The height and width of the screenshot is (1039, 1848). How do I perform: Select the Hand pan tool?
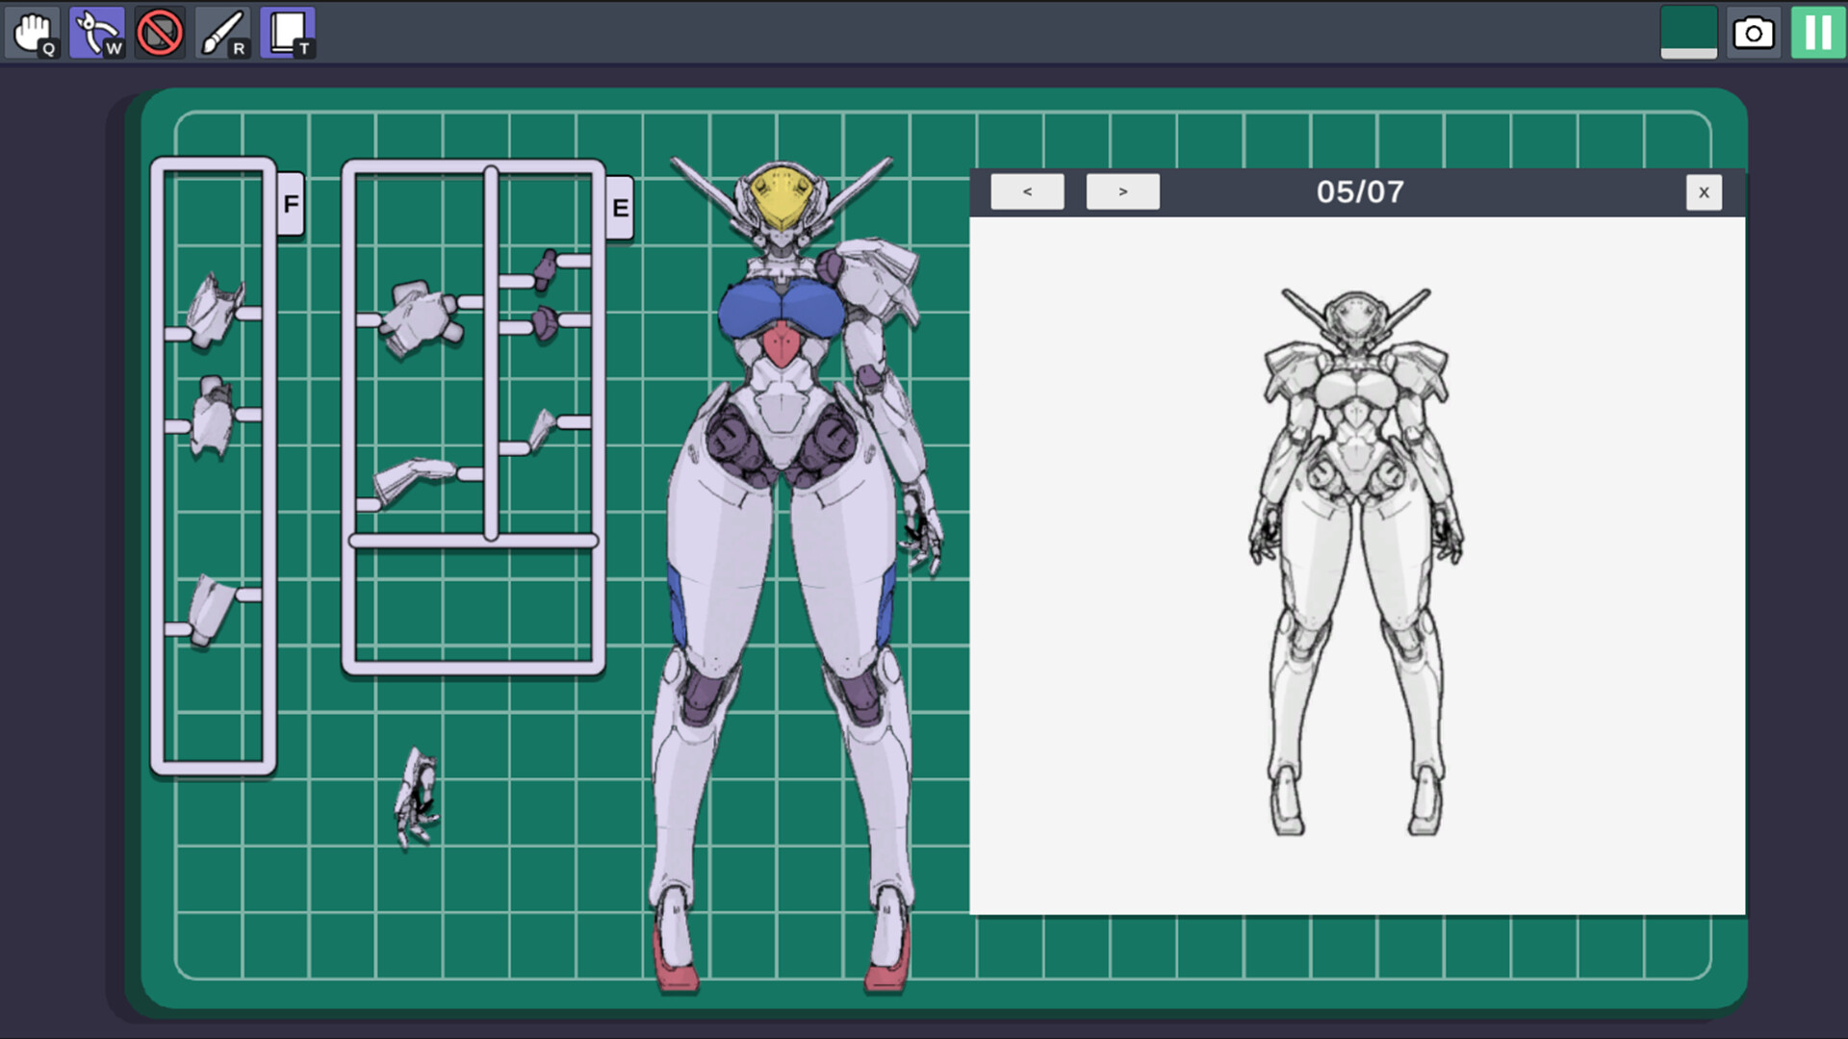[32, 32]
